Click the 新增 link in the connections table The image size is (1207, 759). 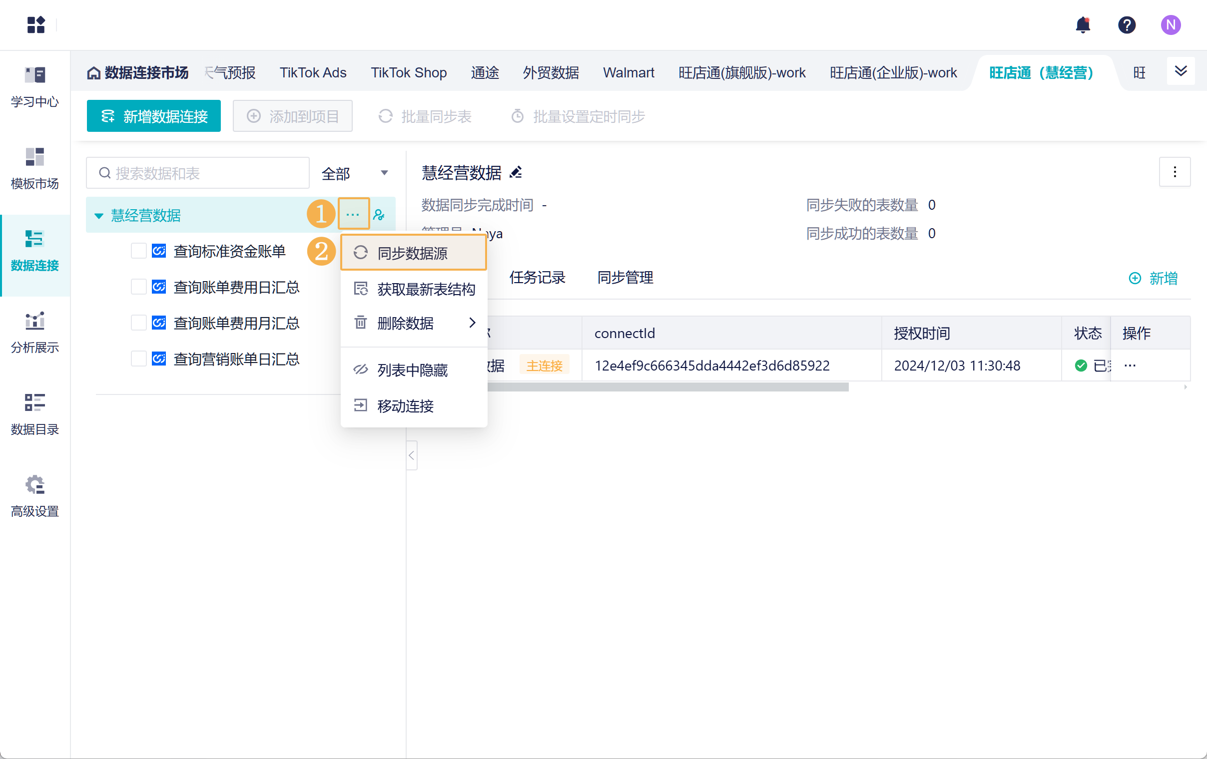click(x=1153, y=278)
